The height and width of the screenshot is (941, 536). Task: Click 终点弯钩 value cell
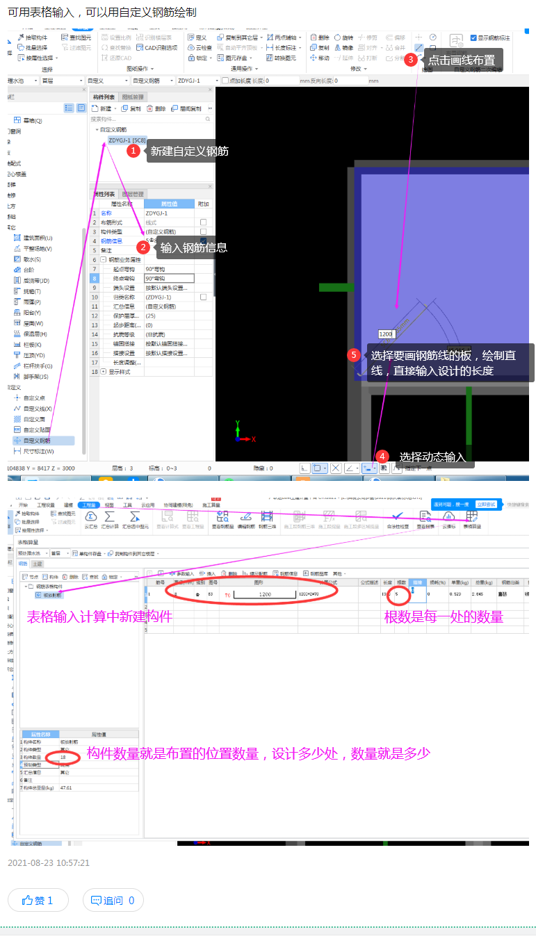click(x=169, y=278)
